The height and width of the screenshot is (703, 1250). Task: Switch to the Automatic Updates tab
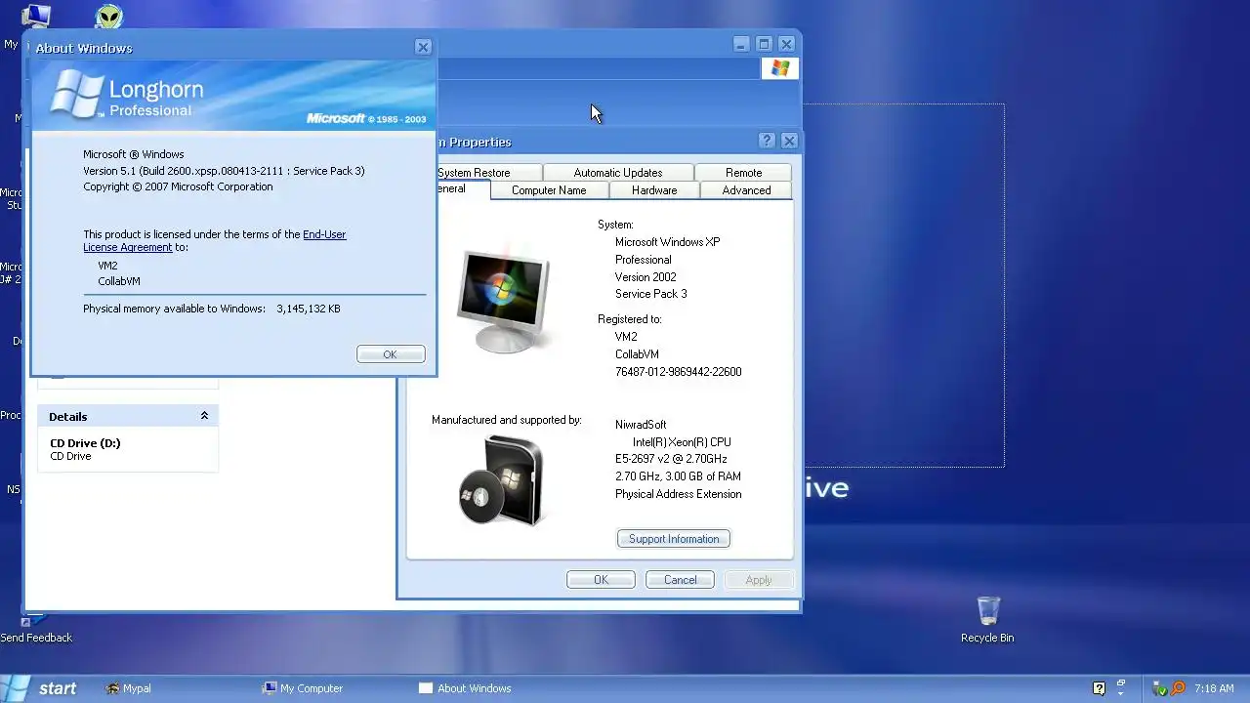618,173
